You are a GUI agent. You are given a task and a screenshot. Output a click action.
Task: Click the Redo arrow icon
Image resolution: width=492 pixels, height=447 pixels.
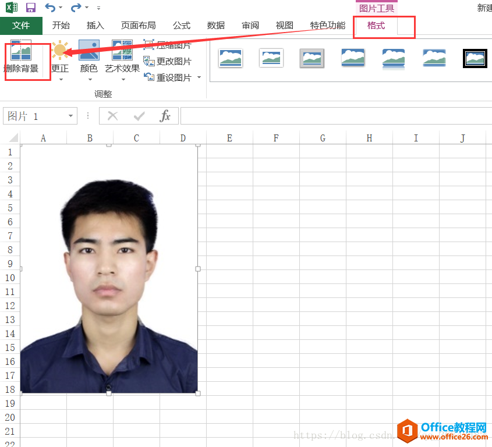pos(76,8)
